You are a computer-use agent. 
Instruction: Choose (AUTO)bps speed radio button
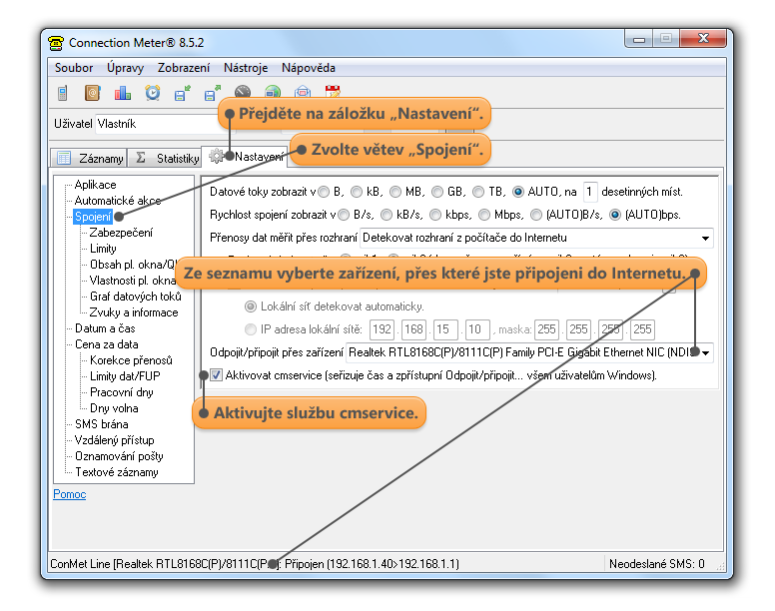coord(615,215)
